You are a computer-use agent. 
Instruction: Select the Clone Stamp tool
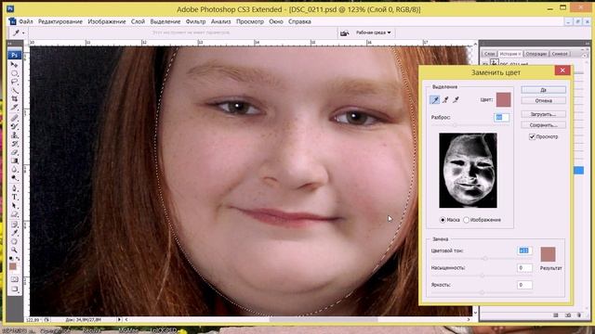click(x=15, y=135)
